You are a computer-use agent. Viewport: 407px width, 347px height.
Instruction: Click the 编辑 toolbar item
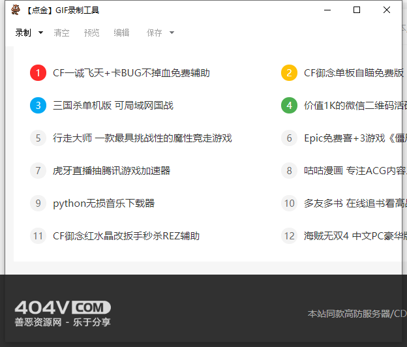(121, 33)
